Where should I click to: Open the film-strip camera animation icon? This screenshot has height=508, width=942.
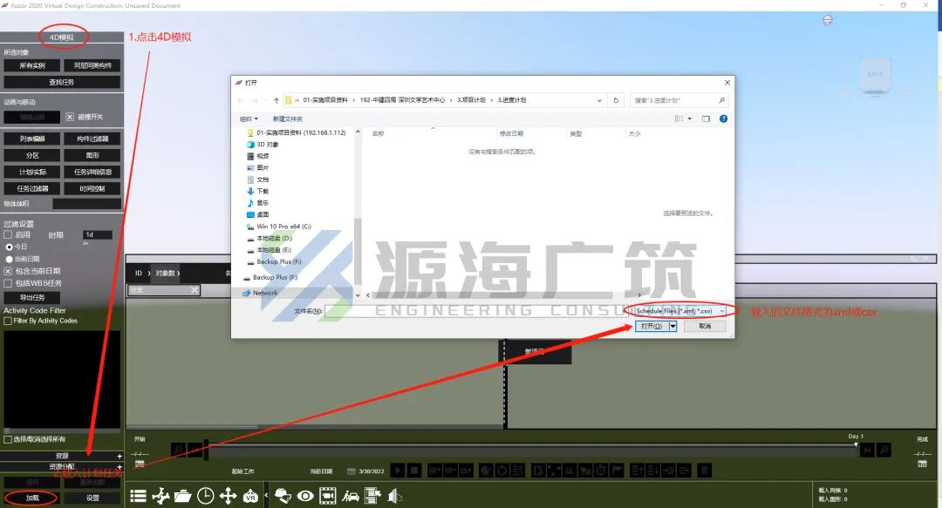click(328, 496)
